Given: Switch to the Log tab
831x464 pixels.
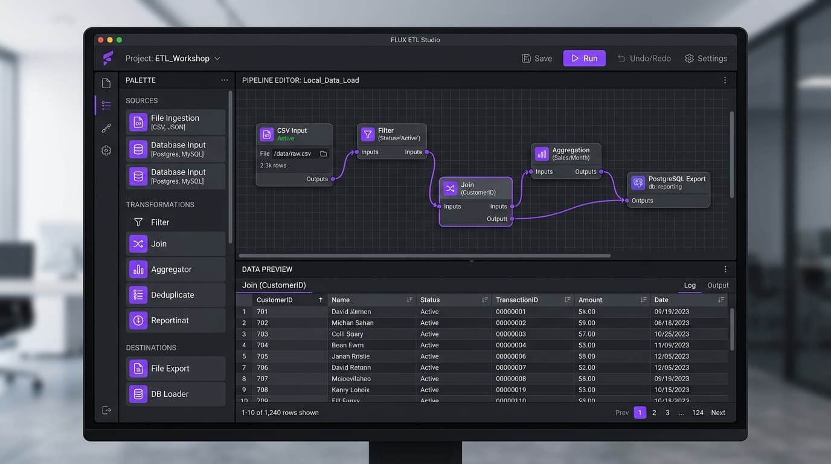Looking at the screenshot, I should (x=690, y=285).
